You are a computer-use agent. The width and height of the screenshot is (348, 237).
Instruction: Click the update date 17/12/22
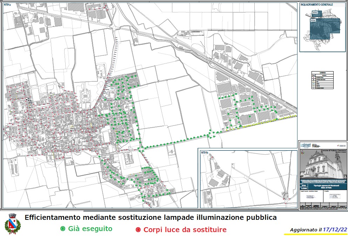tap(335, 230)
